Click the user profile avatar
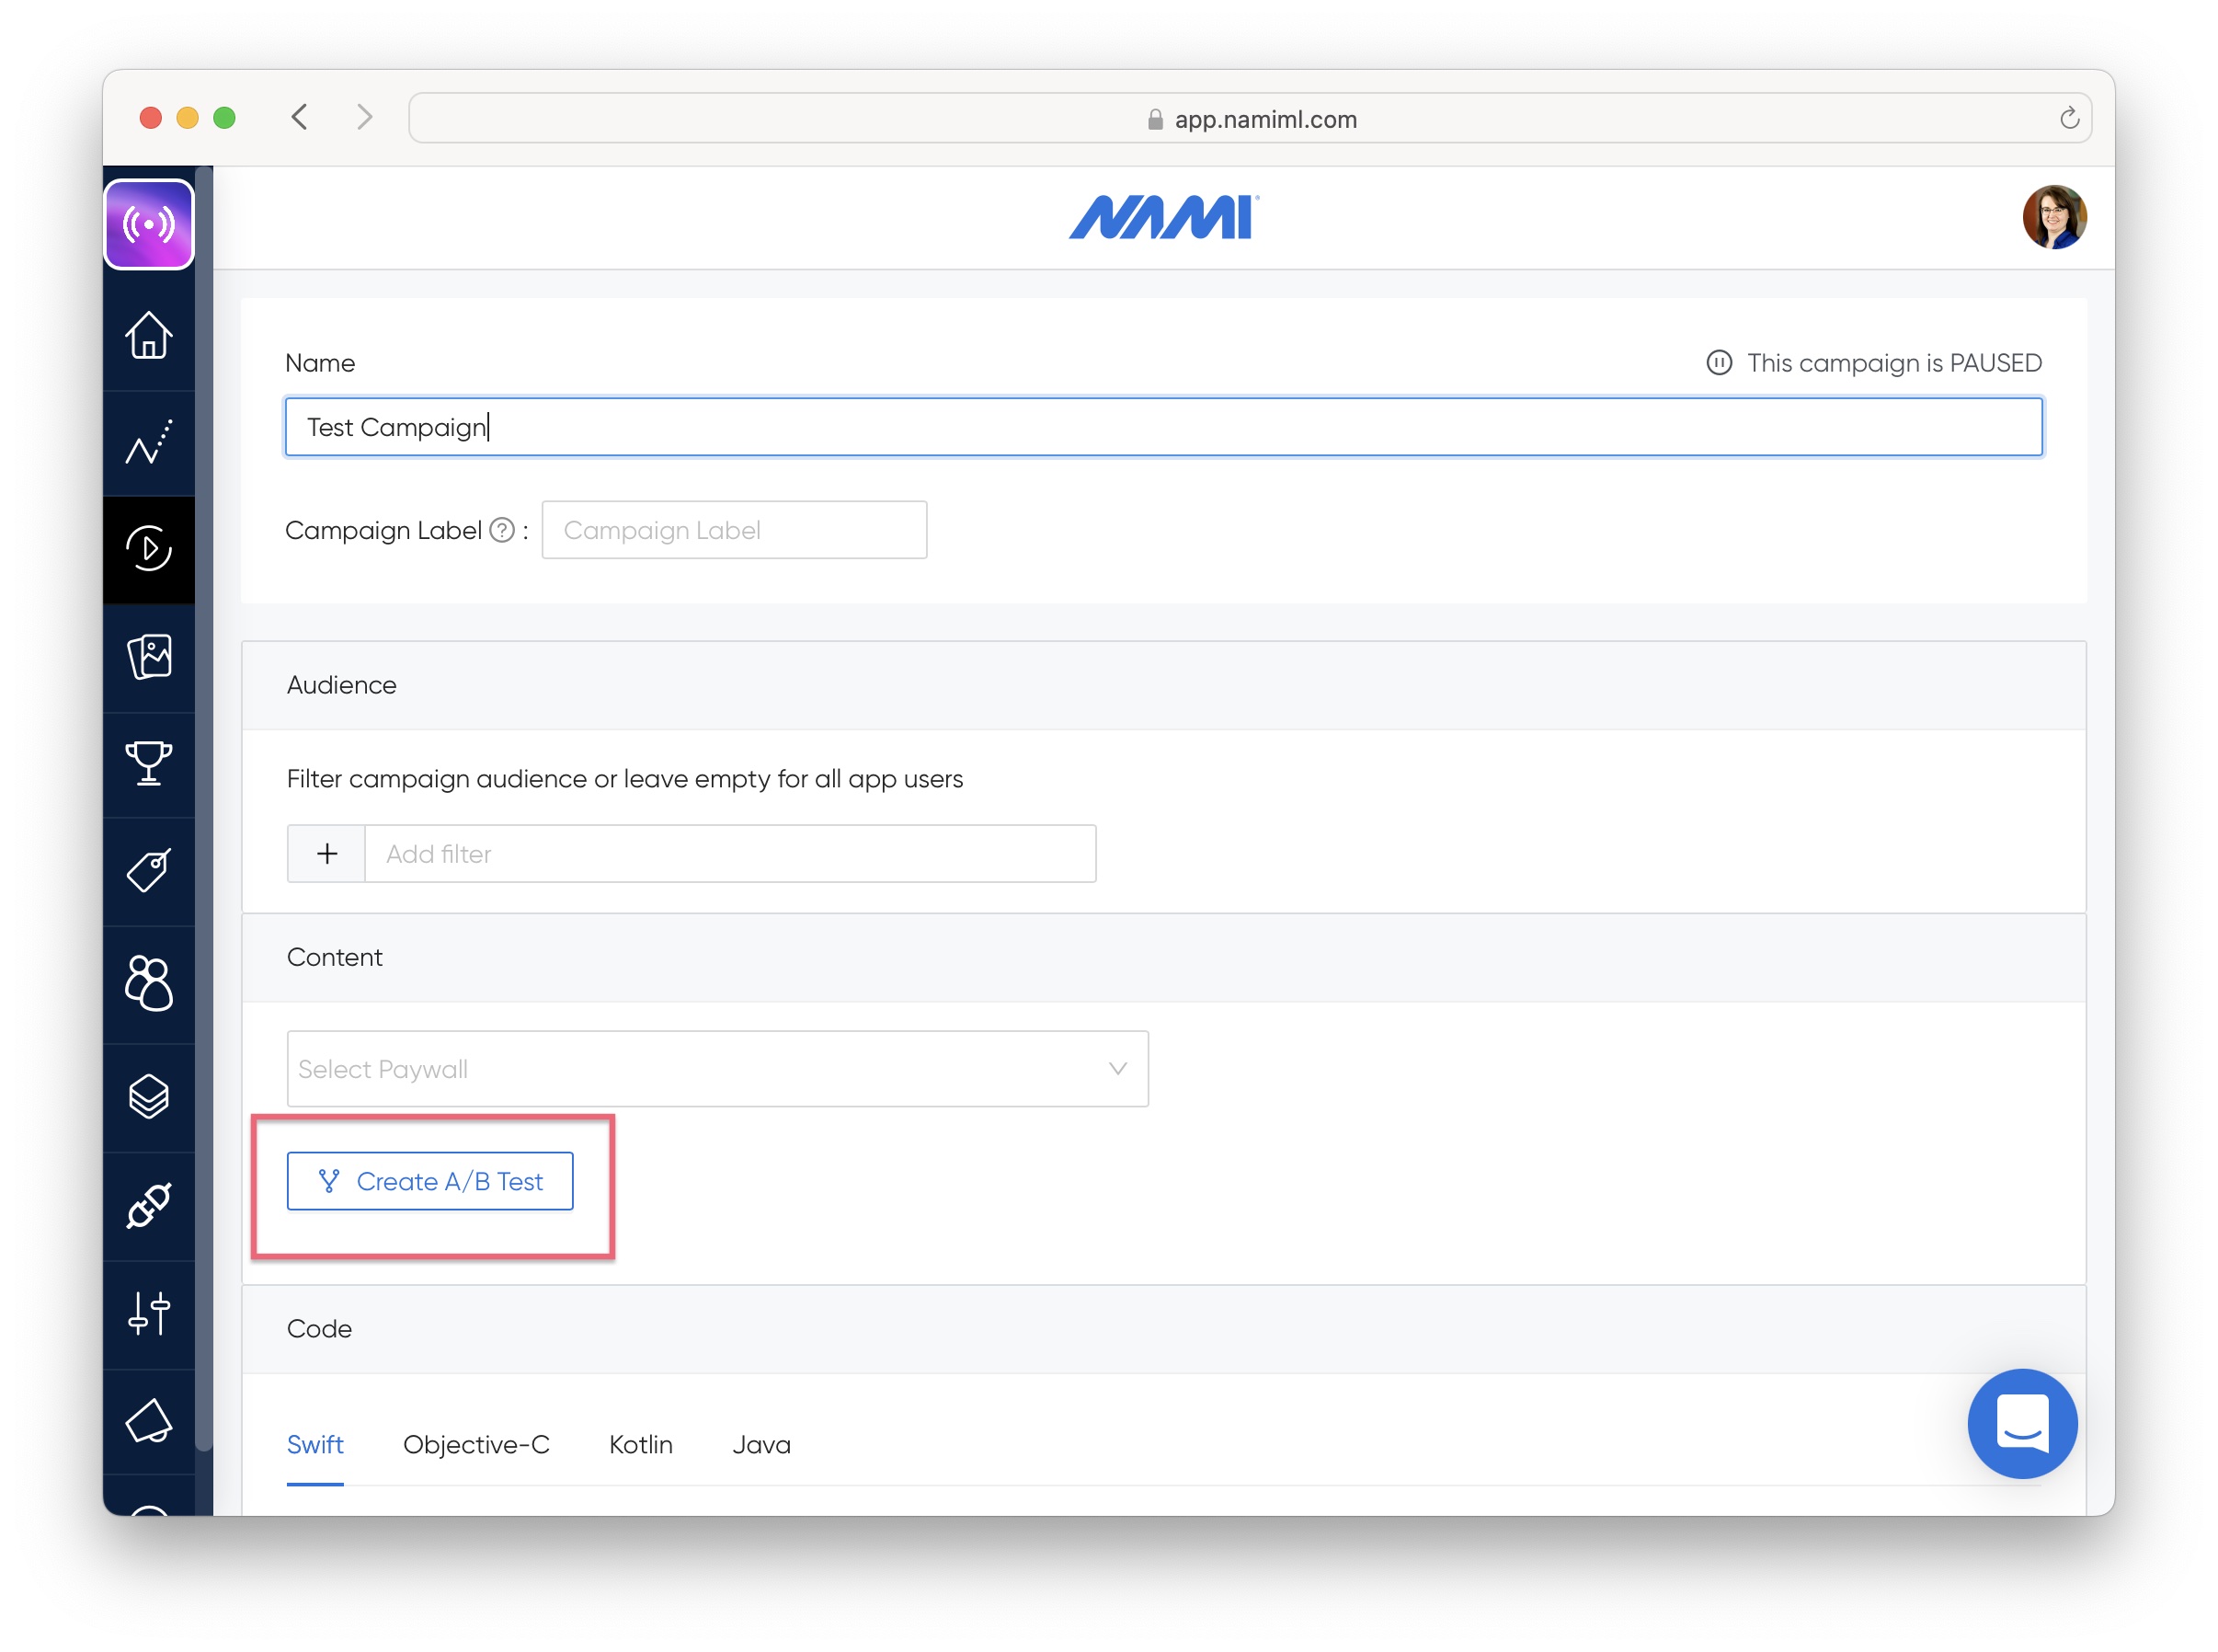This screenshot has height=1652, width=2218. pos(2053,217)
